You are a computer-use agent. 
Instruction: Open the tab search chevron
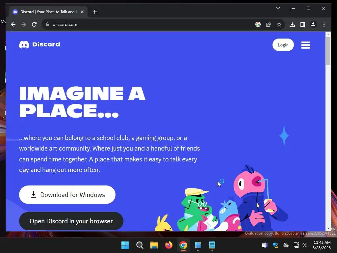click(x=278, y=8)
